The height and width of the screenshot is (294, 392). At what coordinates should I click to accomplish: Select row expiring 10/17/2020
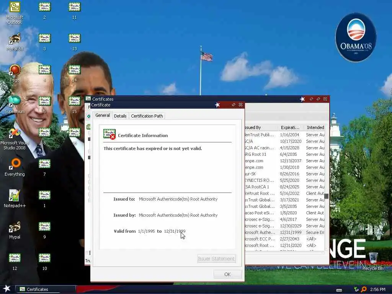point(284,141)
